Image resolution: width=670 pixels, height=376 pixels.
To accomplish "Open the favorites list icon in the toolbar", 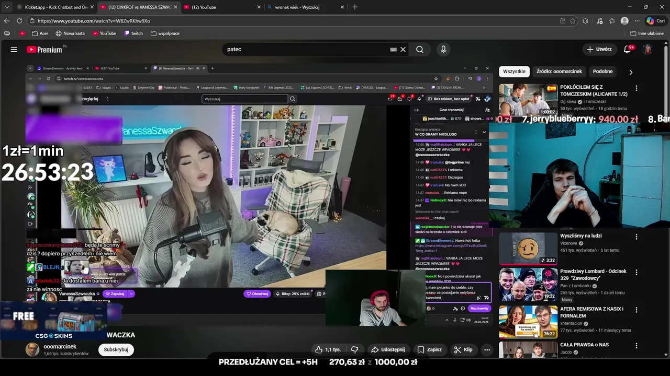I will [612, 21].
